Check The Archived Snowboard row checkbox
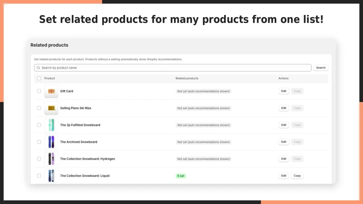The image size is (363, 204). 39,142
